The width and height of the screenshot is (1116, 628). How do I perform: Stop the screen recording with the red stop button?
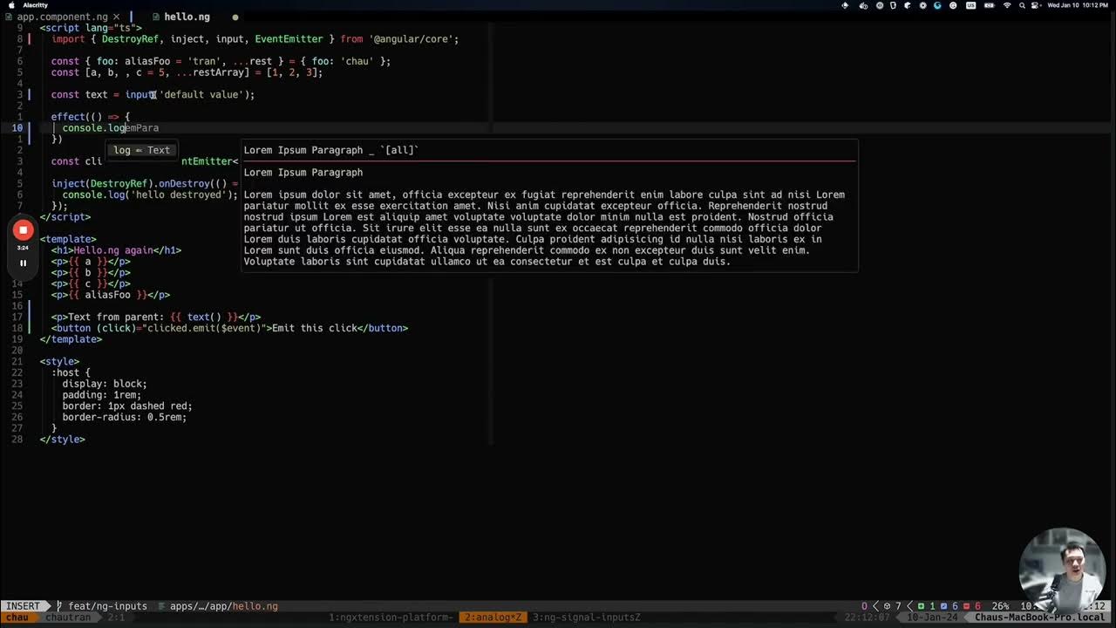pos(23,230)
